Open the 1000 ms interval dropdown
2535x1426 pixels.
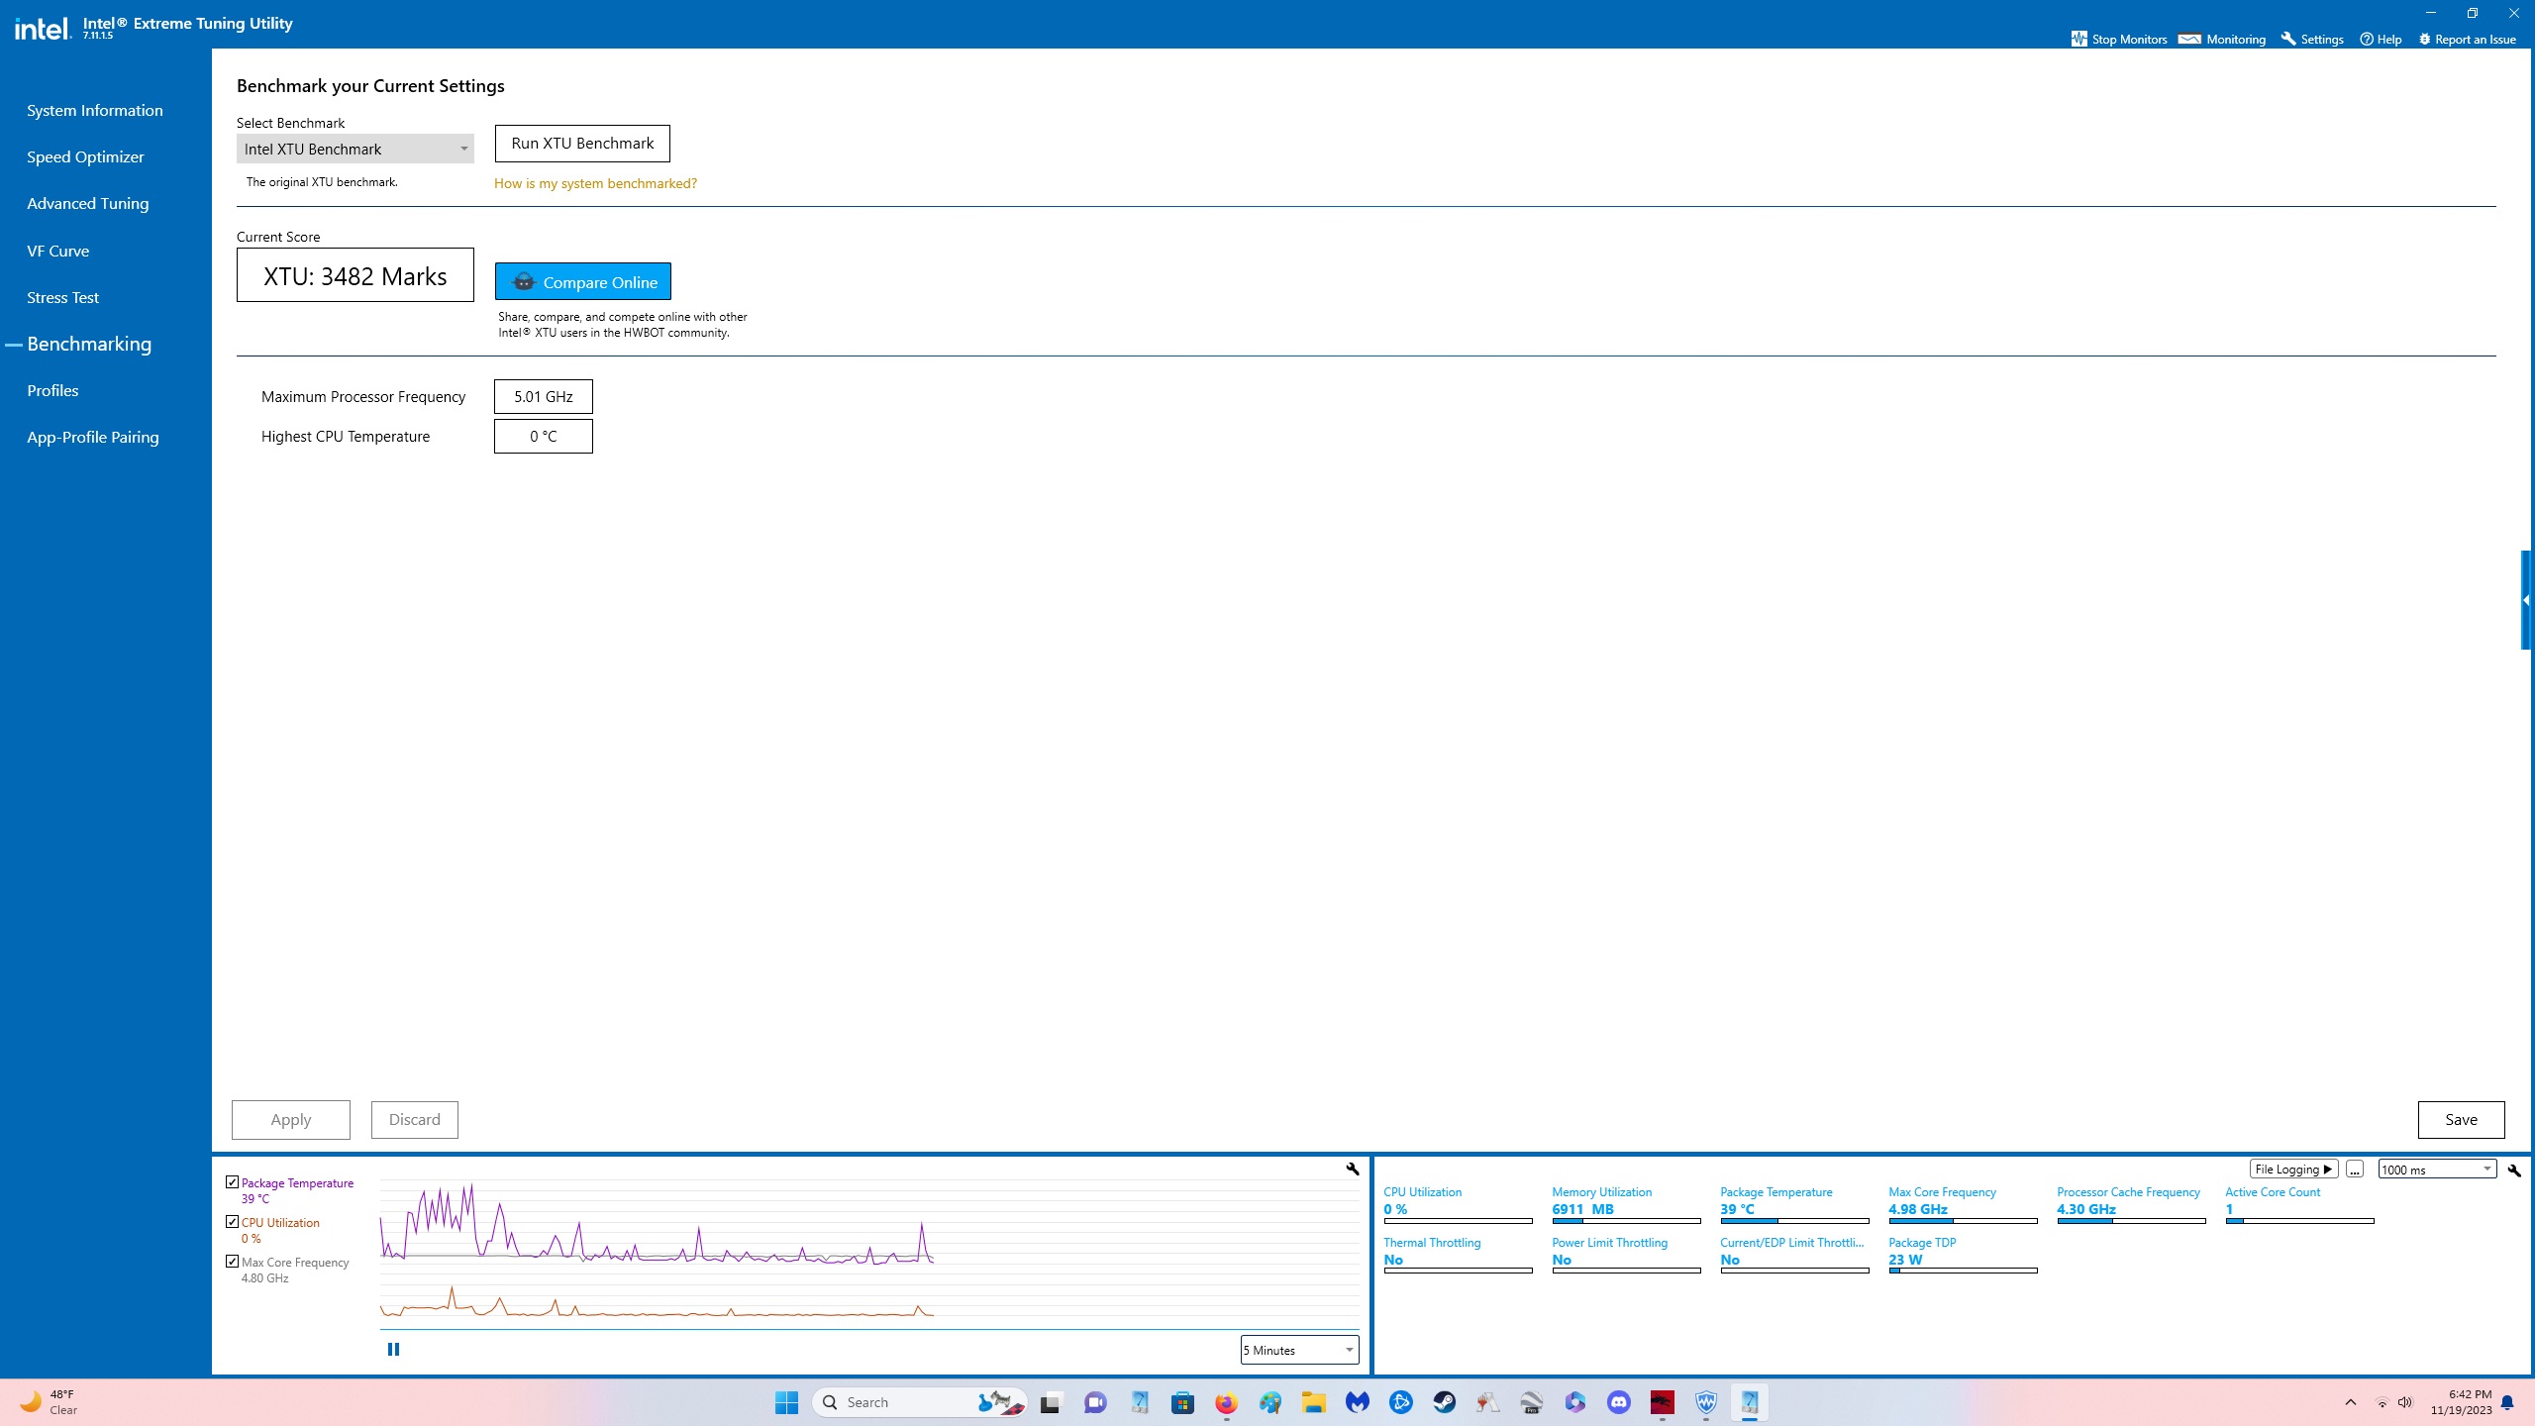point(2437,1170)
